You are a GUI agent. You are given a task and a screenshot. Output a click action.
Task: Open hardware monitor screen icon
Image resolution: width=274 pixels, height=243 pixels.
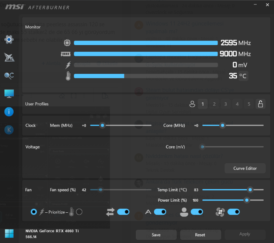[9, 93]
